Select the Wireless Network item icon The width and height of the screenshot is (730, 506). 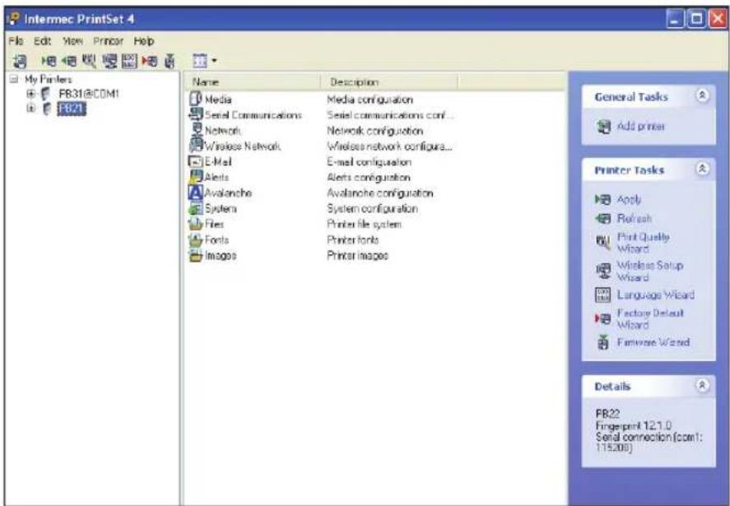[196, 145]
